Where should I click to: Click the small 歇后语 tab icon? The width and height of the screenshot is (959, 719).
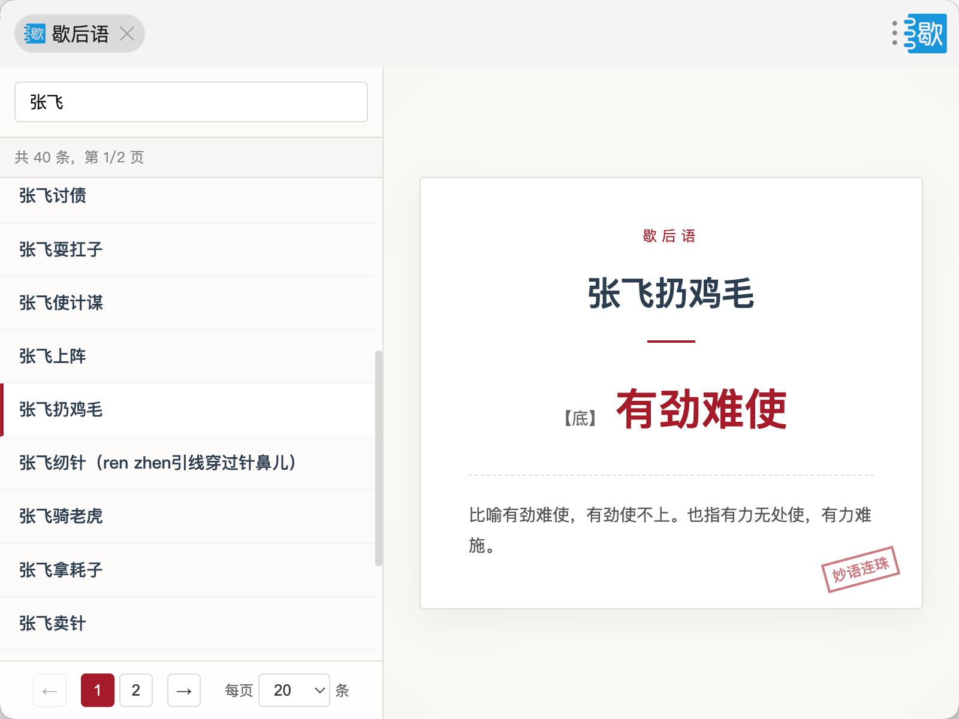coord(34,34)
